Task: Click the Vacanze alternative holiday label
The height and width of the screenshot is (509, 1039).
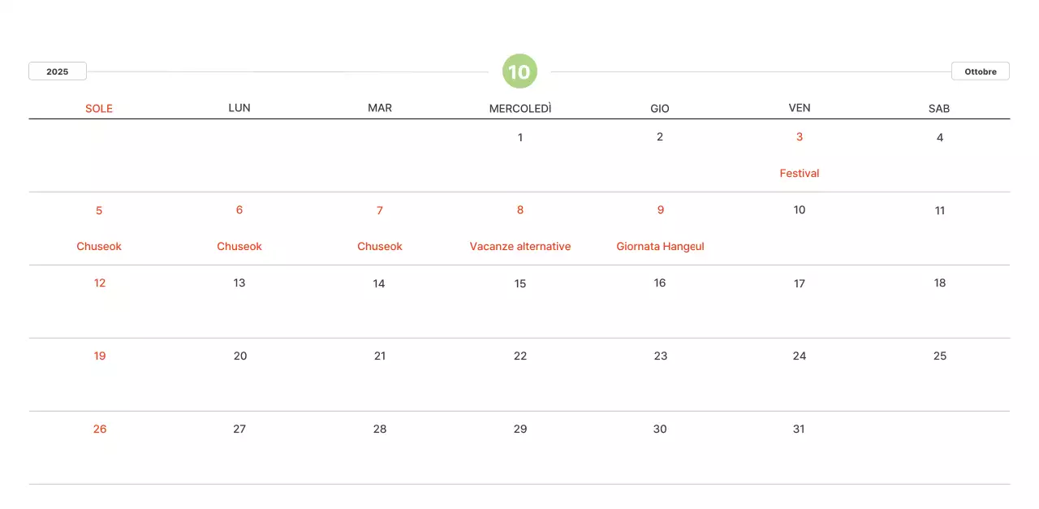Action: point(520,246)
